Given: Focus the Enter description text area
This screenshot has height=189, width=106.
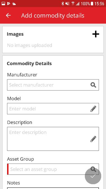Looking at the screenshot, I should coord(53,139).
